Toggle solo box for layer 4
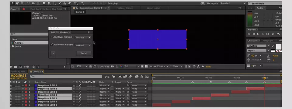Screen dimensions: 292x109 [16, 95]
